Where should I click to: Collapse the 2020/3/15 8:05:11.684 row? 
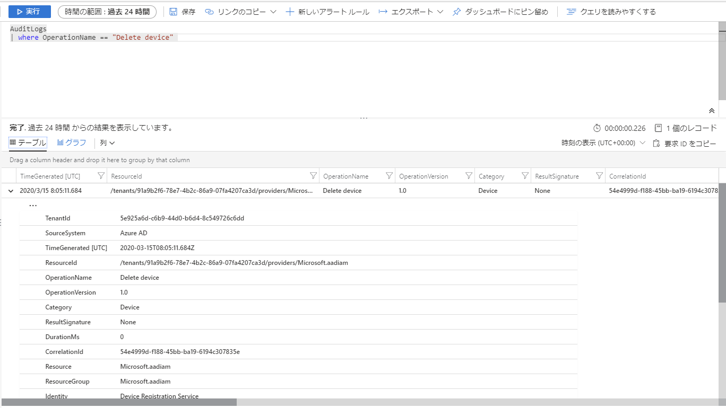click(11, 191)
